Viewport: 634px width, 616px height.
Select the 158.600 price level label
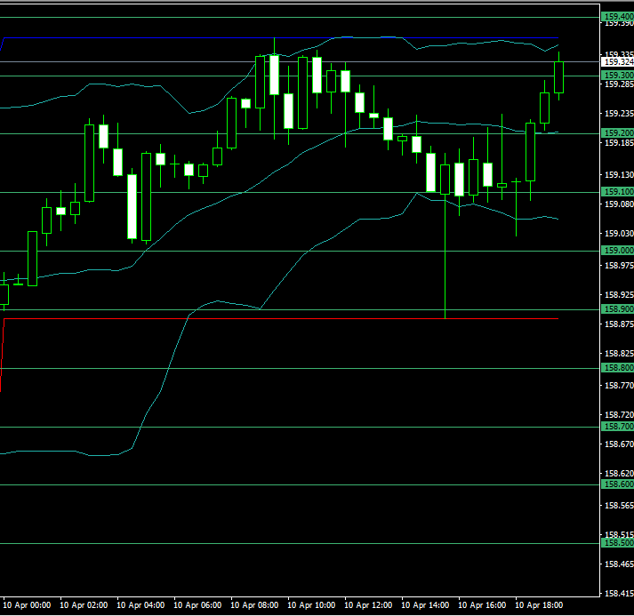[x=617, y=485]
